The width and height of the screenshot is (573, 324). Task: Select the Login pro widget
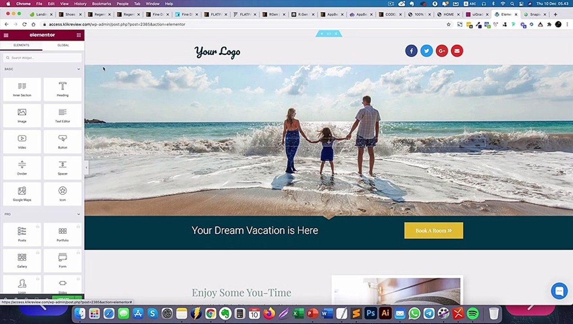pyautogui.click(x=22, y=285)
